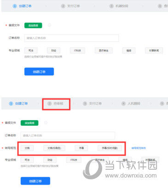Go to step 4 人机精转 in lower step bar
Image resolution: width=168 pixels, height=189 pixels.
(x=131, y=103)
